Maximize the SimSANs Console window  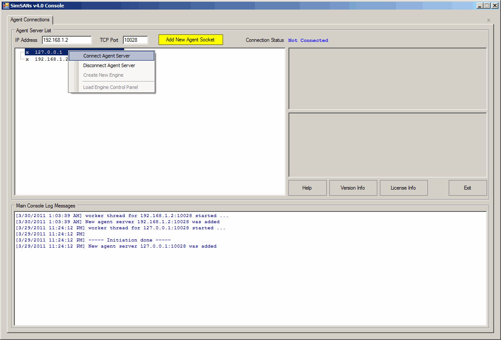(487, 6)
